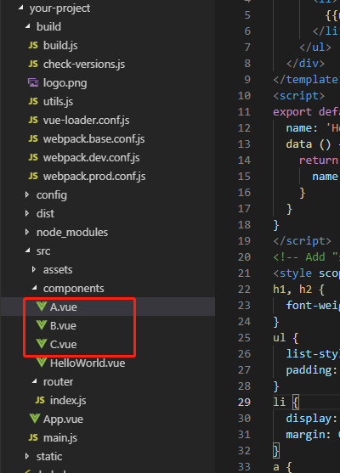Click line number 20 in gutter
Viewport: 340px width, 473px height.
244,257
